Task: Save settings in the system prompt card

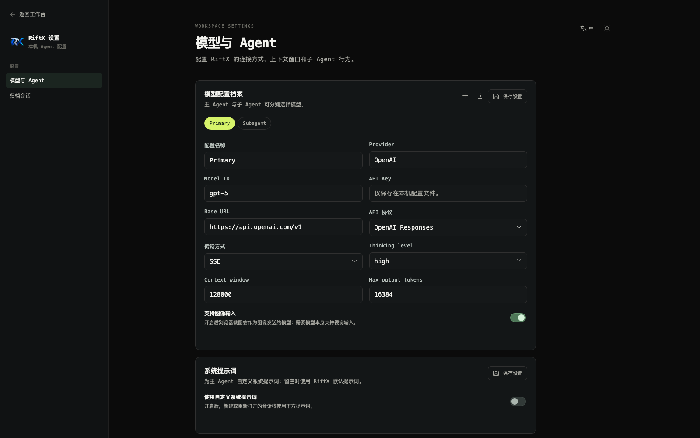Action: (507, 373)
